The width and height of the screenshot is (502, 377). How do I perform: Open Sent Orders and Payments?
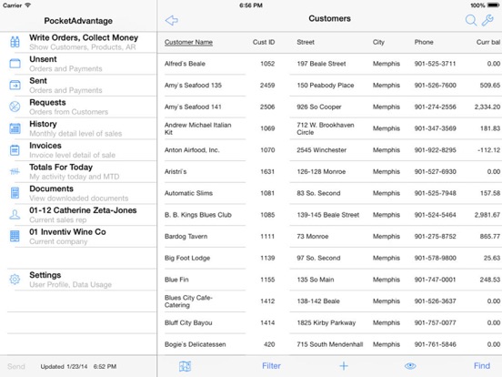point(78,85)
